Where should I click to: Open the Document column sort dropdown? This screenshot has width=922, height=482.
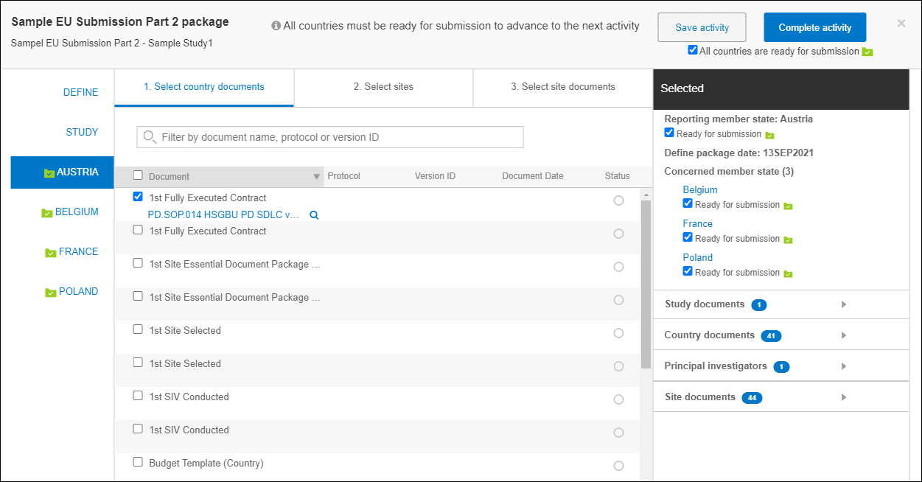[x=317, y=176]
